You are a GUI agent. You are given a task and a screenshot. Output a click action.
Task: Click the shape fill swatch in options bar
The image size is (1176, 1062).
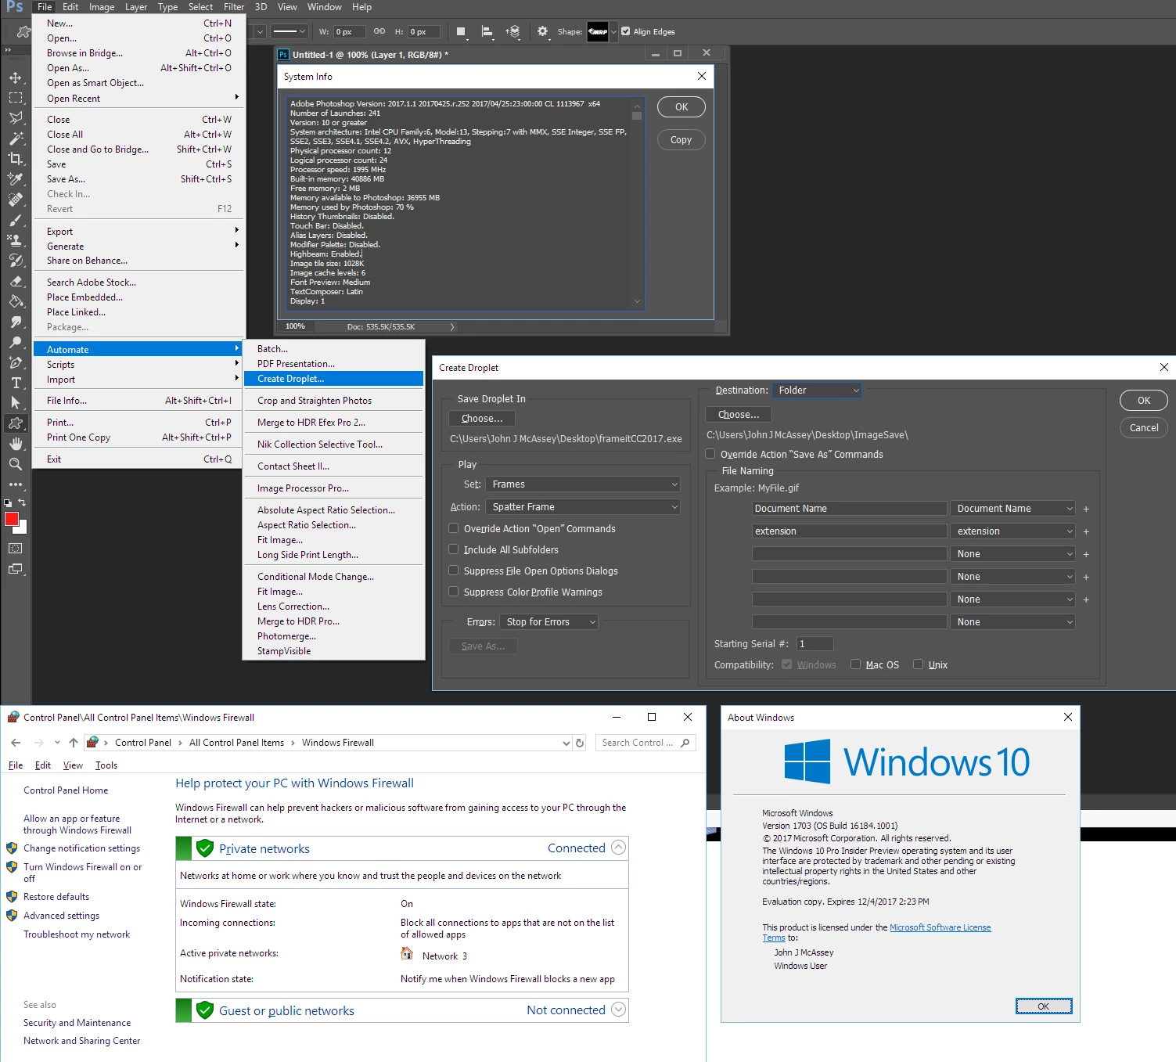click(461, 32)
